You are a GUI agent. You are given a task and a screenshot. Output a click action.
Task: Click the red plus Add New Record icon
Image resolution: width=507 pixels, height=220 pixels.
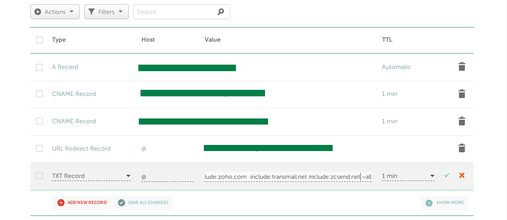[61, 203]
